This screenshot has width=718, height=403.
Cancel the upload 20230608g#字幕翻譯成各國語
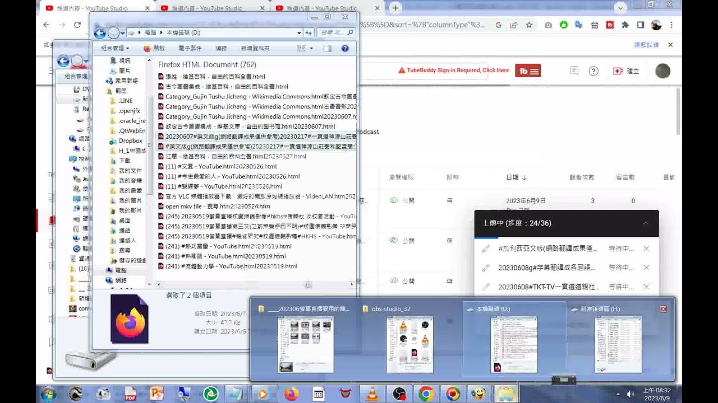click(646, 268)
